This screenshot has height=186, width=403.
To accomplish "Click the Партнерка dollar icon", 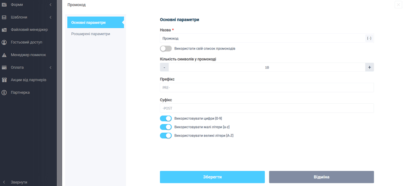I will (4, 92).
